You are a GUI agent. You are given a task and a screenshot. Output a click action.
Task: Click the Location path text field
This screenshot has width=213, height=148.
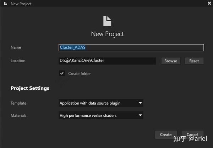point(107,61)
